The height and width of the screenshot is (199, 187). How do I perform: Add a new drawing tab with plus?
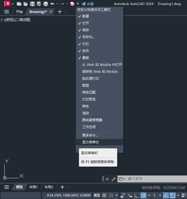[60, 12]
